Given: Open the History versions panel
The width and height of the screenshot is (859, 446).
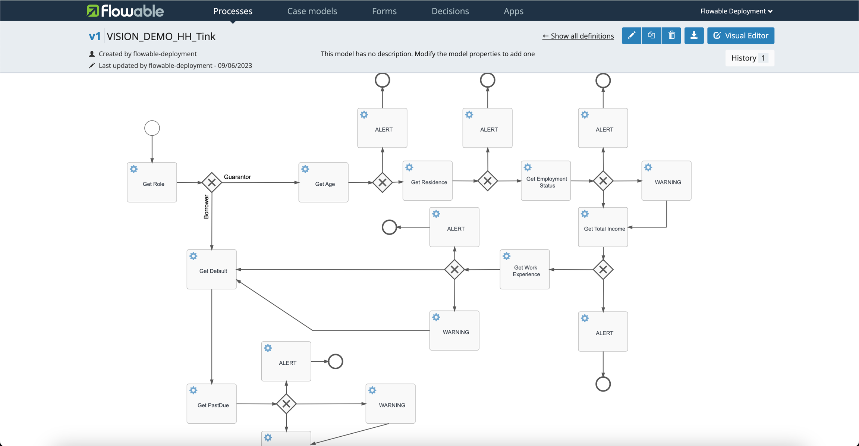Looking at the screenshot, I should (749, 58).
